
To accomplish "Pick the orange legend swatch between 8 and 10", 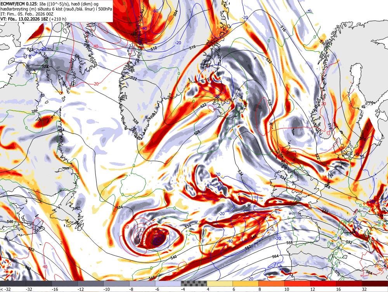I will coord(272,283).
